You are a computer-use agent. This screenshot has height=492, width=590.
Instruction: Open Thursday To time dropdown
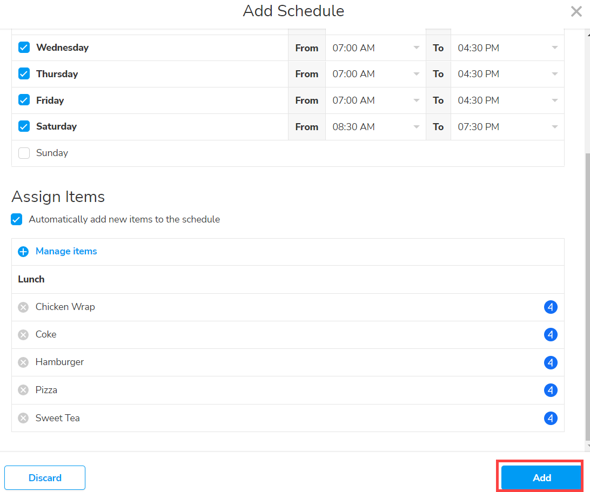(507, 74)
